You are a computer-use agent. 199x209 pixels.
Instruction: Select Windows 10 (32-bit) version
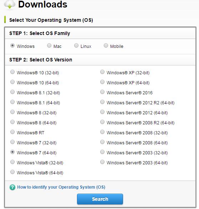pyautogui.click(x=12, y=72)
